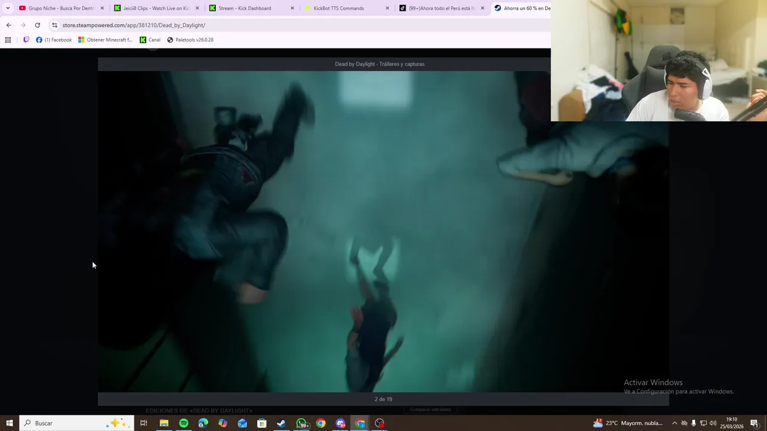The image size is (767, 431).
Task: Click the cloud sync disabled tray icon
Action: [x=684, y=423]
